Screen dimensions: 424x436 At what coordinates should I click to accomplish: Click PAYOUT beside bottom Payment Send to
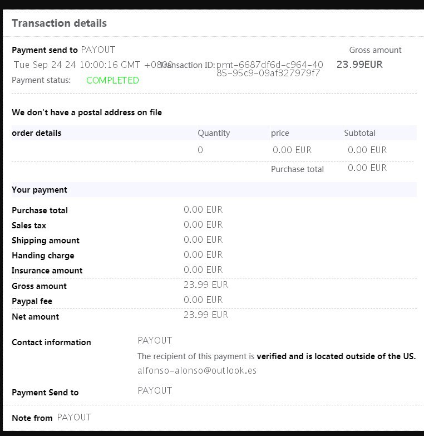pyautogui.click(x=155, y=390)
